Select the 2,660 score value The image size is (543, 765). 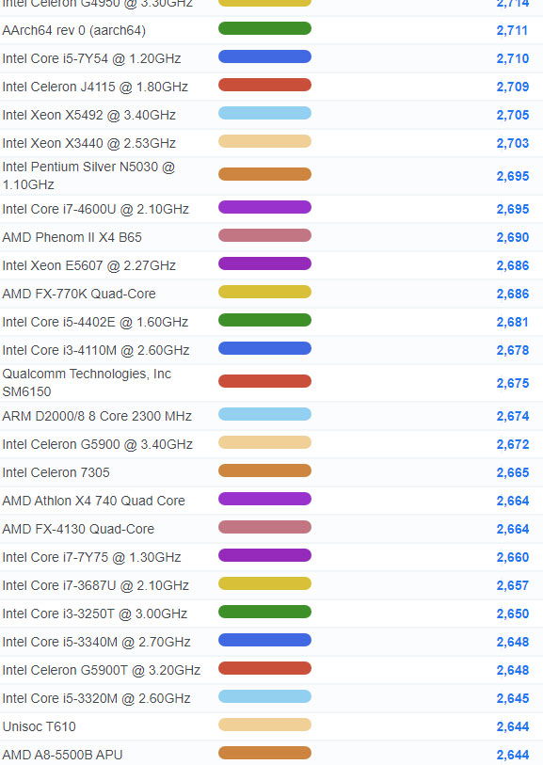click(513, 558)
